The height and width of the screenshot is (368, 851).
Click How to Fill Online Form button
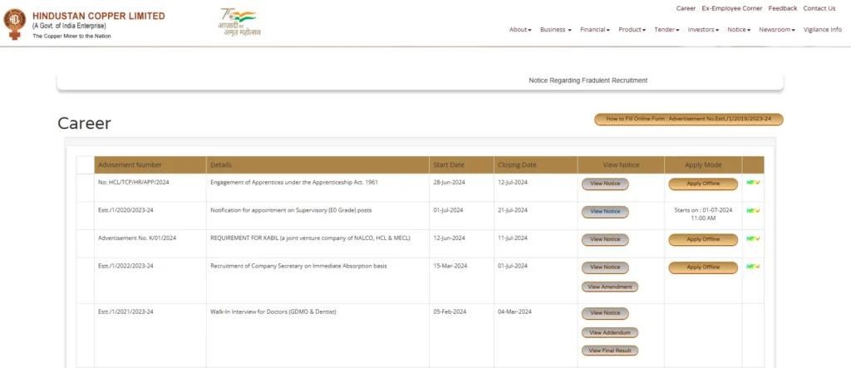(x=689, y=120)
